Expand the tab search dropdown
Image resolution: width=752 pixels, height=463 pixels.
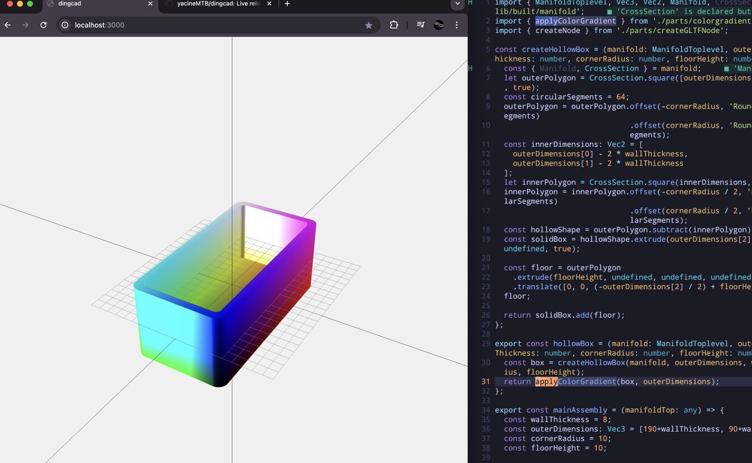pyautogui.click(x=457, y=4)
